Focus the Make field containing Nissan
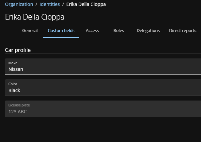Screen dimensions: 201x142 [103, 69]
